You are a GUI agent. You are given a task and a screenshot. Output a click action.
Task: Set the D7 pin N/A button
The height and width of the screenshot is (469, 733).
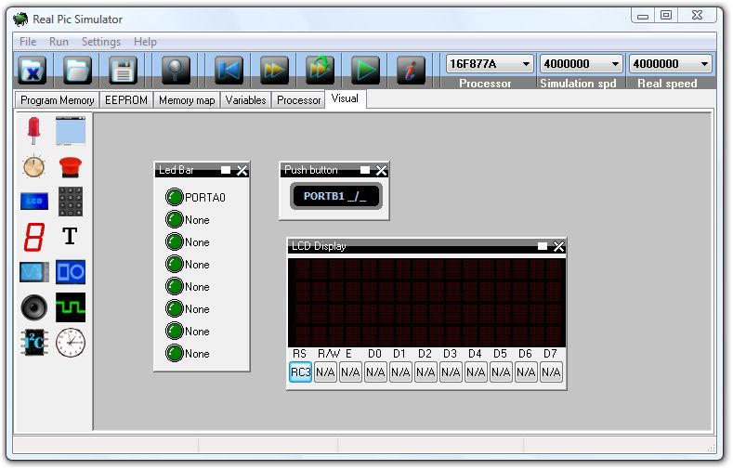click(551, 372)
